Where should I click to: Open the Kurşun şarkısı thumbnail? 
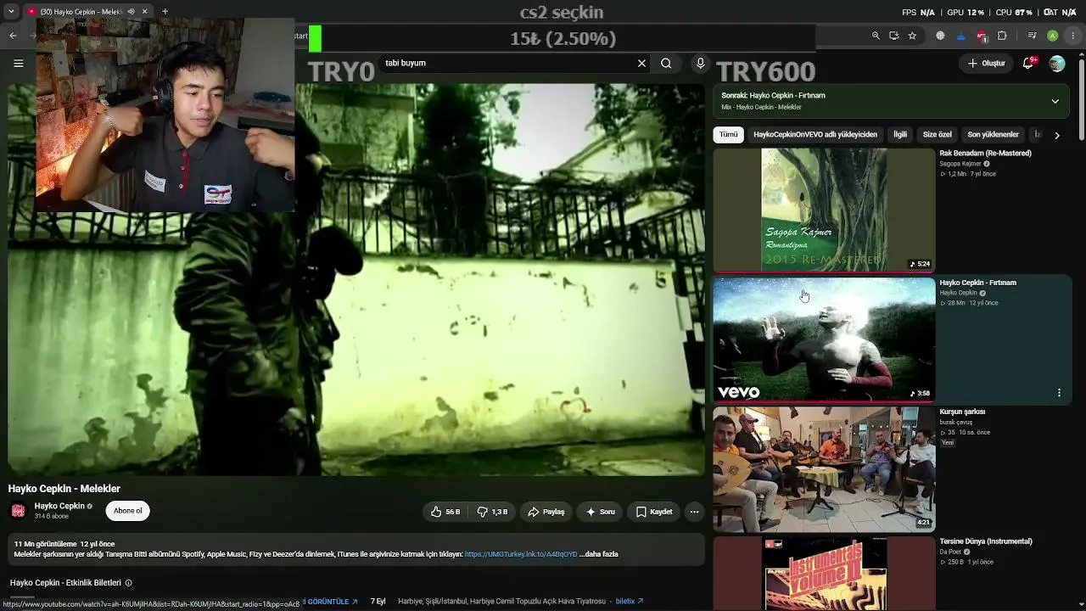click(x=824, y=469)
